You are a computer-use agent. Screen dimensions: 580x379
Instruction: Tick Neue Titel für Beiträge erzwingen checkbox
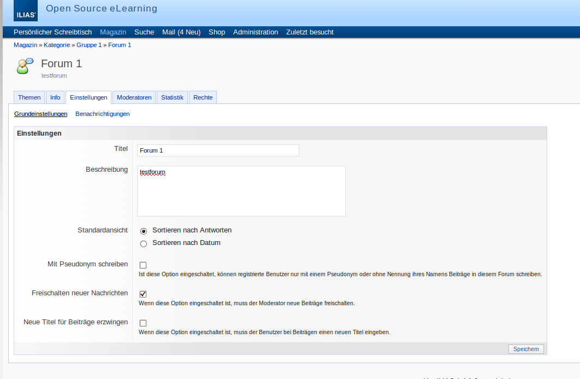(143, 323)
